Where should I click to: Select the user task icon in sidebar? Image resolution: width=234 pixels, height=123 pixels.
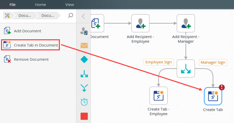84,31
